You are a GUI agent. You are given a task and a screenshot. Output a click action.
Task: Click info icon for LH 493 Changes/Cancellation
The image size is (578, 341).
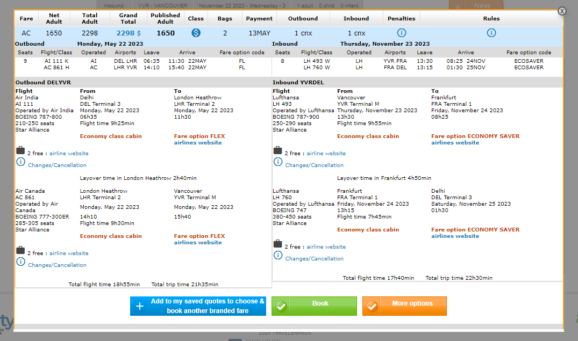pos(278,162)
